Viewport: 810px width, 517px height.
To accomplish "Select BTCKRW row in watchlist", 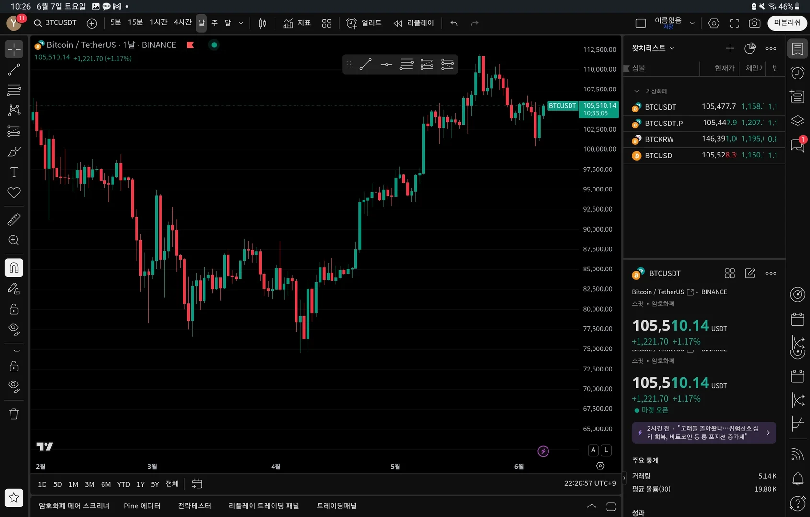I will [x=704, y=139].
